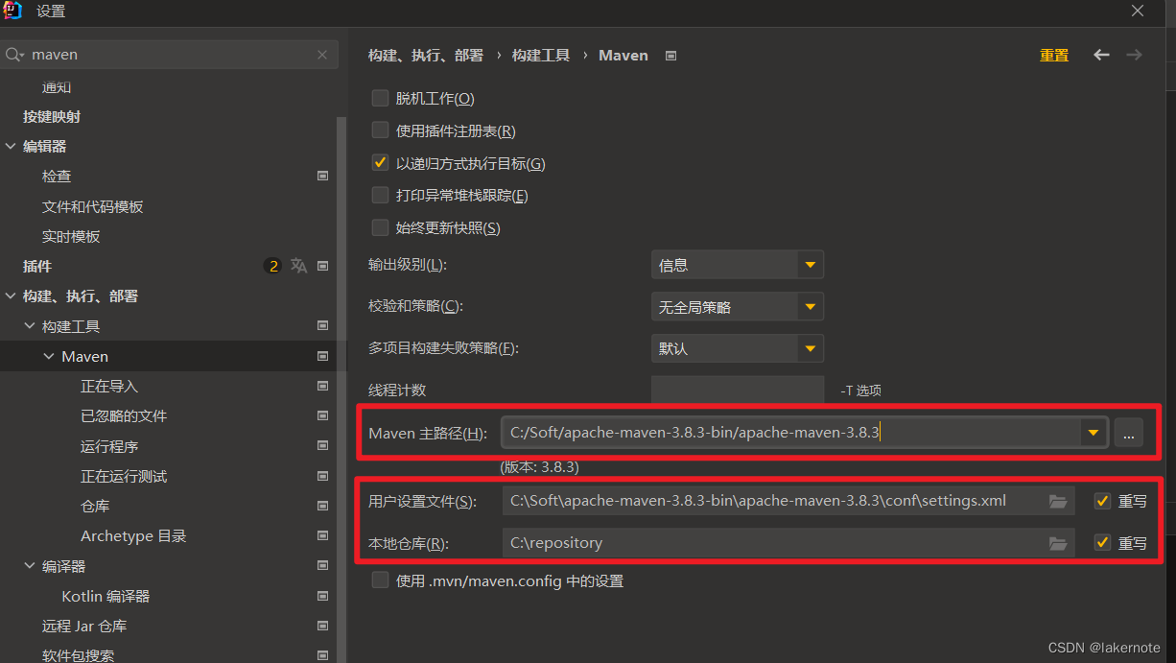Click the project-level icon beside 运行程序
Image resolution: width=1176 pixels, height=663 pixels.
322,446
